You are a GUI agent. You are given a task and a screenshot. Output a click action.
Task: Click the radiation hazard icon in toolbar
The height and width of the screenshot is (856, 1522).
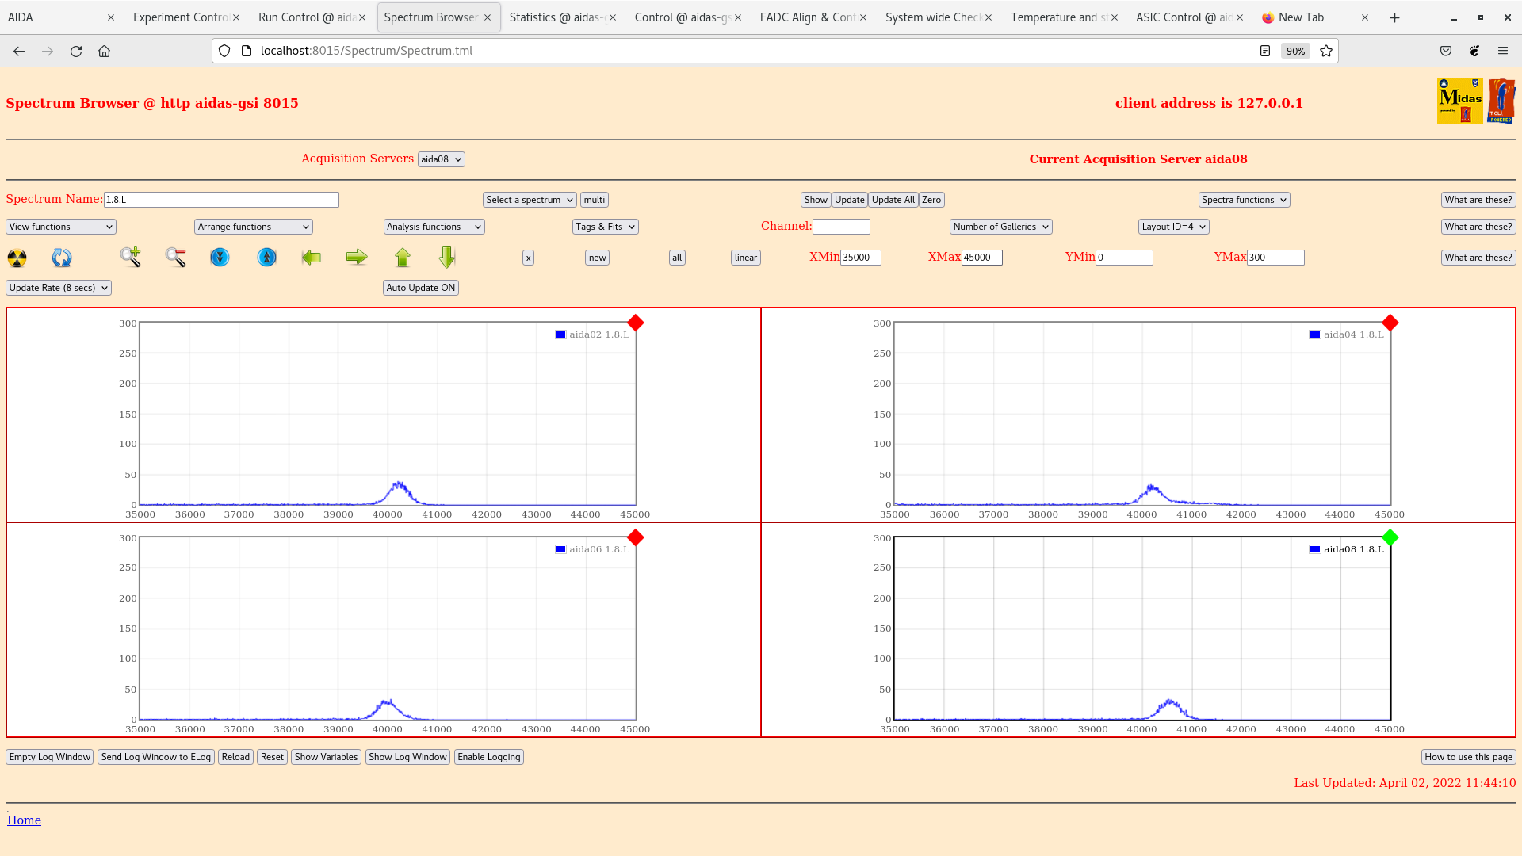click(x=17, y=258)
